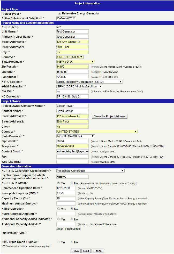Click the Project Owner Company Name field
The width and height of the screenshot is (174, 254).
click(x=72, y=106)
